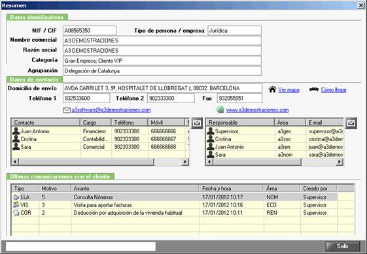Select the Consulta Nóminas communication text

tap(94, 197)
